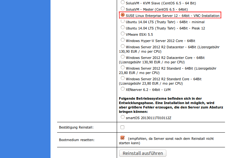Viewport: 241px width, 158px height.
Task: Click the SUSE Linux Enterprise Server 12 text
Action: pyautogui.click(x=173, y=16)
